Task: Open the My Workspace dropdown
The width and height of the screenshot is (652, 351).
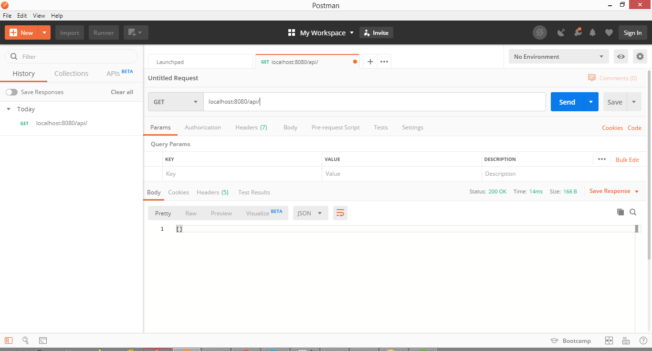Action: pyautogui.click(x=321, y=32)
